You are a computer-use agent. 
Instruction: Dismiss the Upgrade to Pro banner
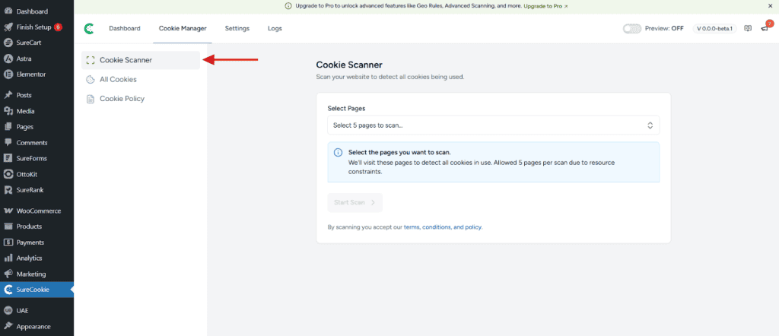[x=771, y=6]
